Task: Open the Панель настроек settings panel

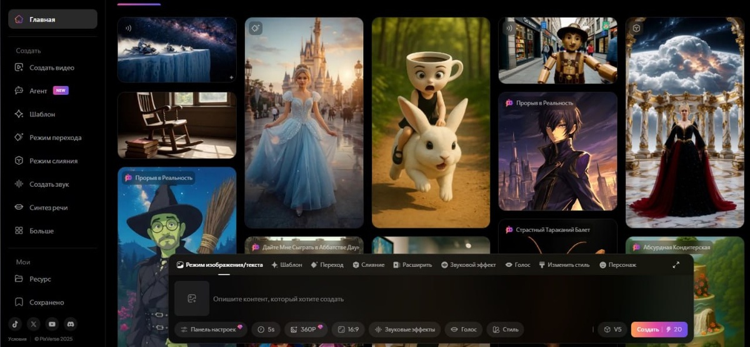Action: (211, 329)
